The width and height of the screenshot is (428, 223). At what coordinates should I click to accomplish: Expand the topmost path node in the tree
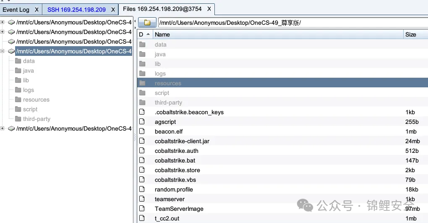pos(3,22)
